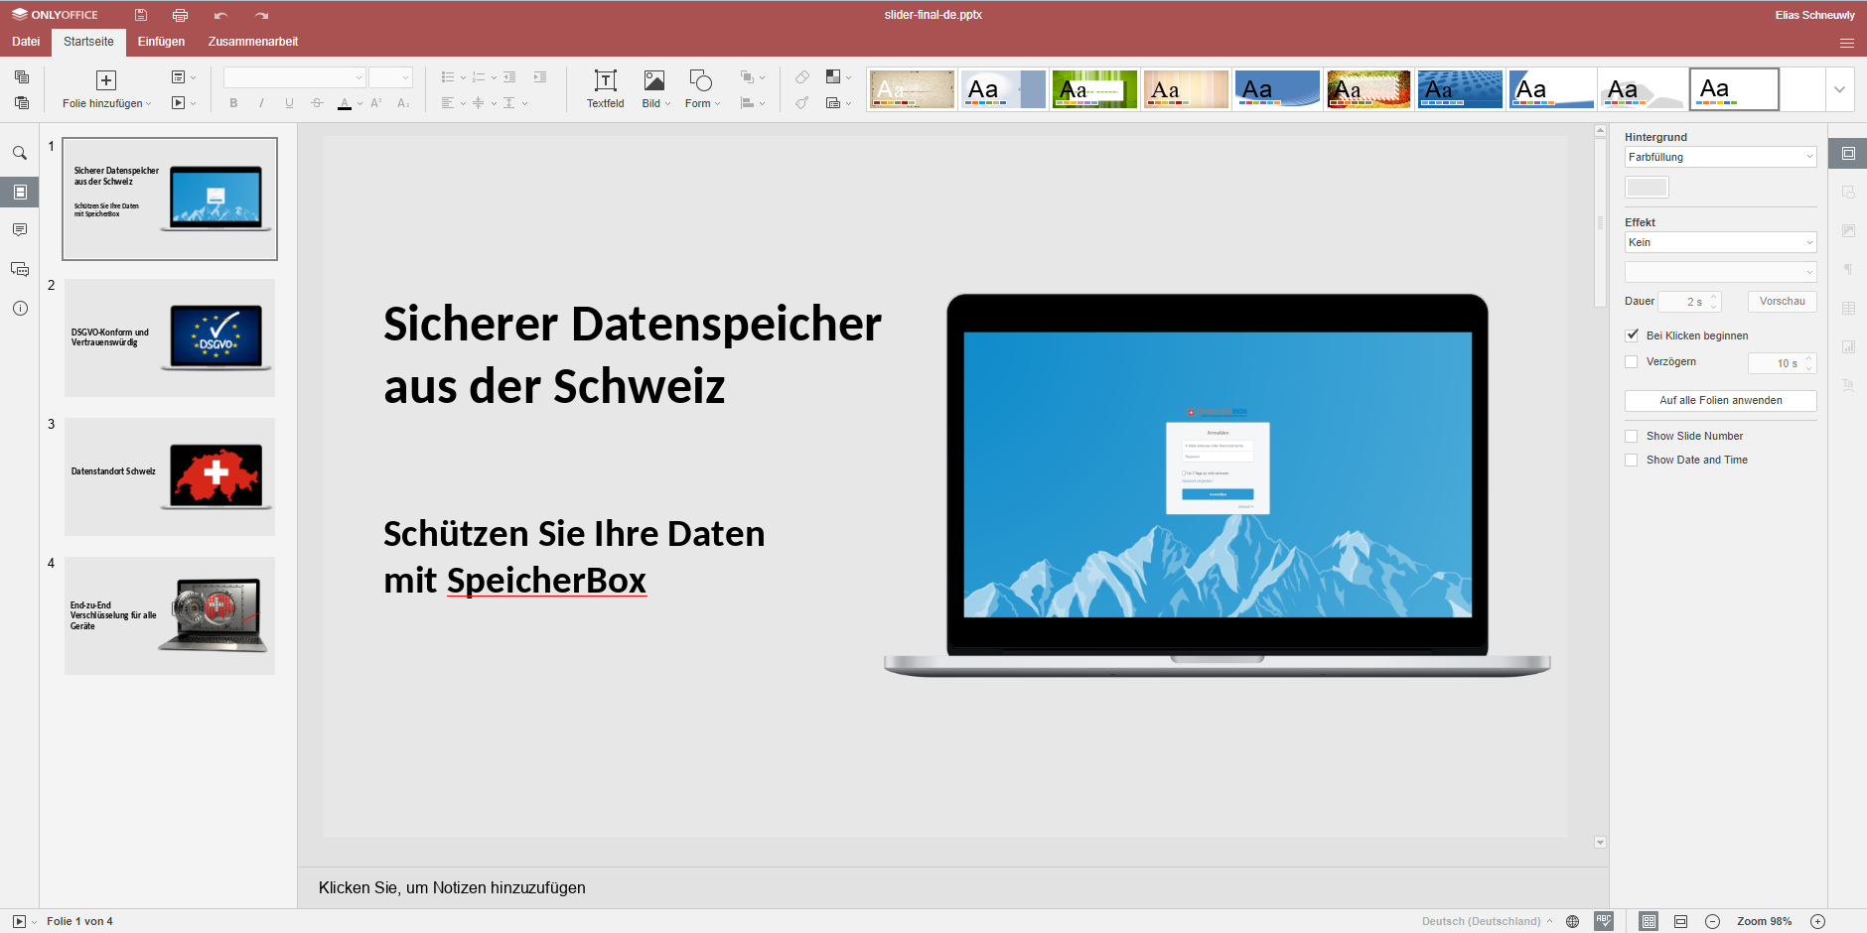Click Auf alle Folien anwenden button
Screen dimensions: 1867x933
(x=1720, y=400)
